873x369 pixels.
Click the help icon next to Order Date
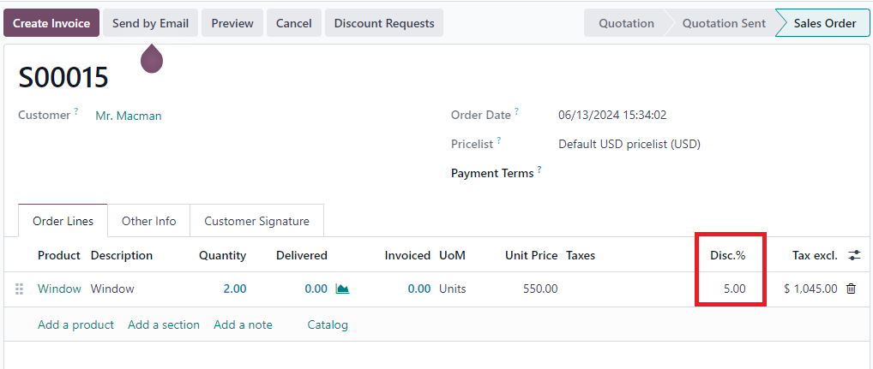[516, 111]
